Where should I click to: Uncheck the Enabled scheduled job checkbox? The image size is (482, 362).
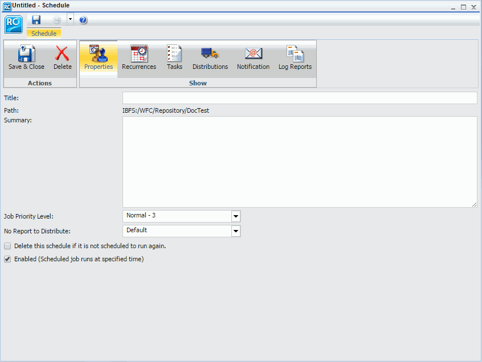[7, 259]
